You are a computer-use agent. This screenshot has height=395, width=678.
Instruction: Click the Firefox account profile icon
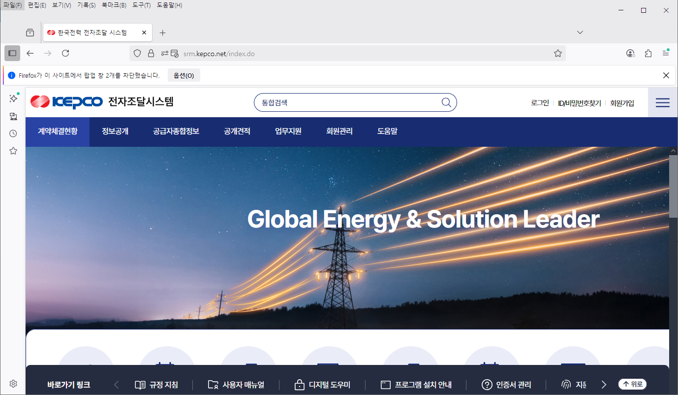click(x=630, y=53)
